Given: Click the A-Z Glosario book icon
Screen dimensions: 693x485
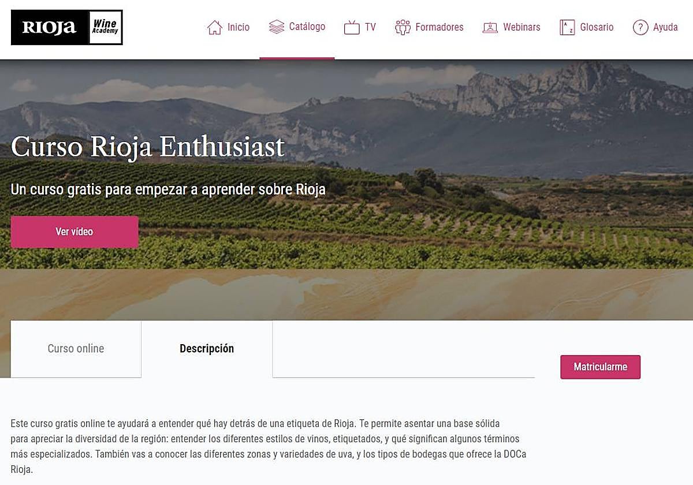Looking at the screenshot, I should tap(567, 27).
